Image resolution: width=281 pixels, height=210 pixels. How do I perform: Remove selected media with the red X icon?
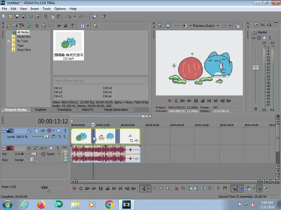click(37, 26)
